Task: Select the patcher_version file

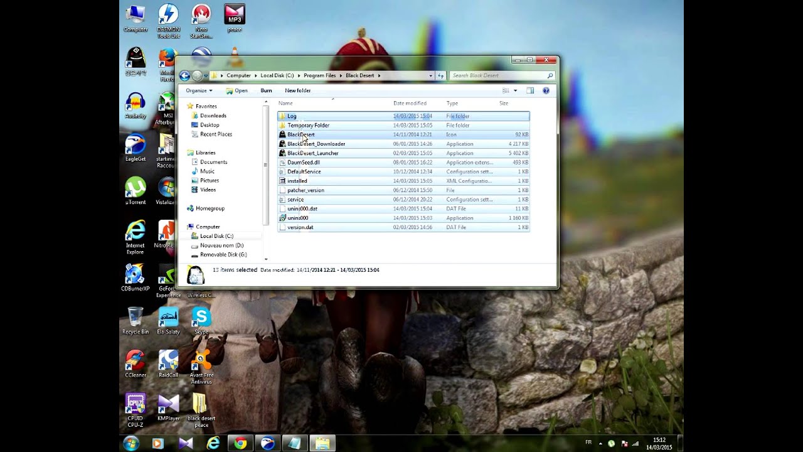Action: coord(403,190)
